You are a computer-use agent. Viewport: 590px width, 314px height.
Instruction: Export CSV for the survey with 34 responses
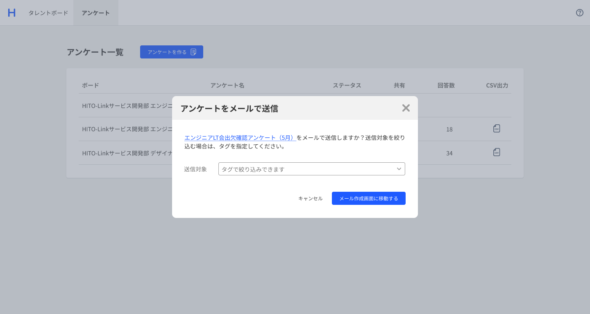click(497, 153)
